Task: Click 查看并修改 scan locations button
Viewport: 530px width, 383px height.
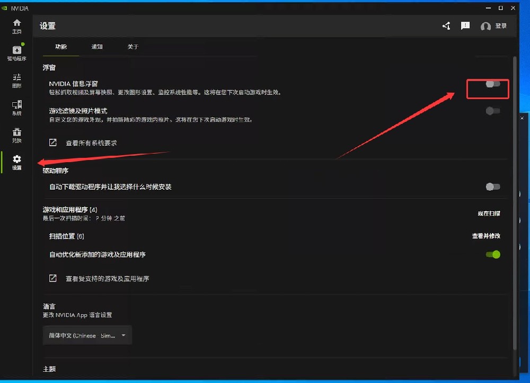Action: 486,236
